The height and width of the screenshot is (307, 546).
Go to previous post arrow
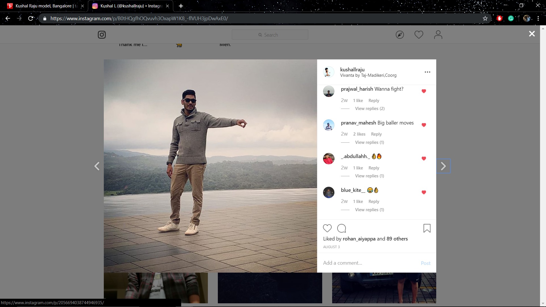tap(97, 166)
